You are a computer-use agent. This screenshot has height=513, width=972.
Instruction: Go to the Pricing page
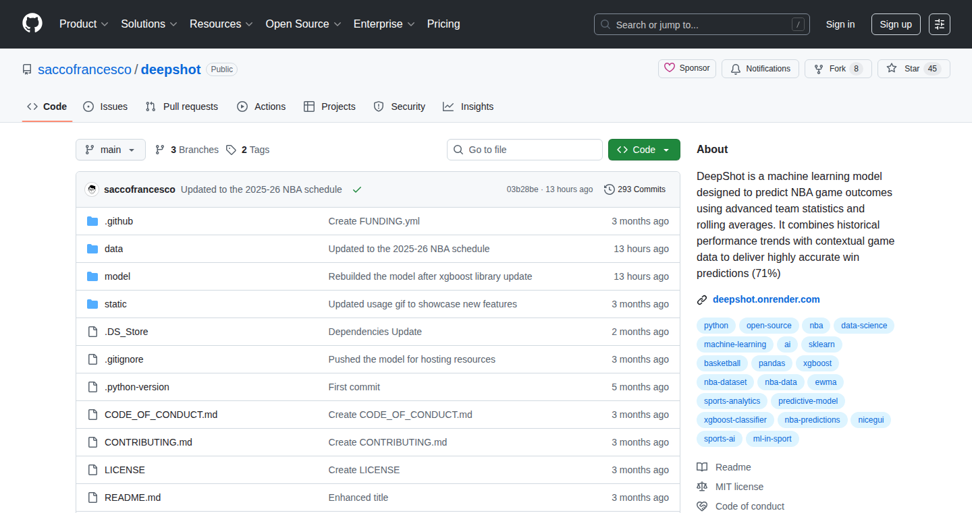[x=443, y=24]
